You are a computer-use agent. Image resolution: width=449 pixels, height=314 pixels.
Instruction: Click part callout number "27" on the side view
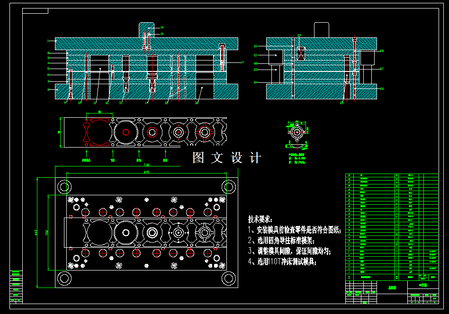coord(382,69)
